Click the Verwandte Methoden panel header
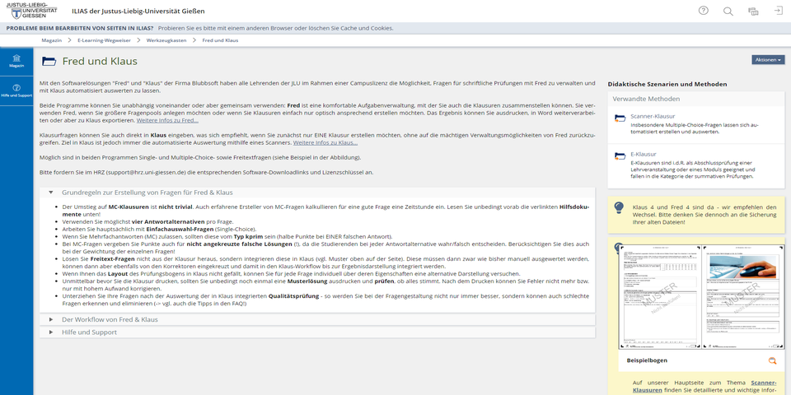 pos(696,99)
